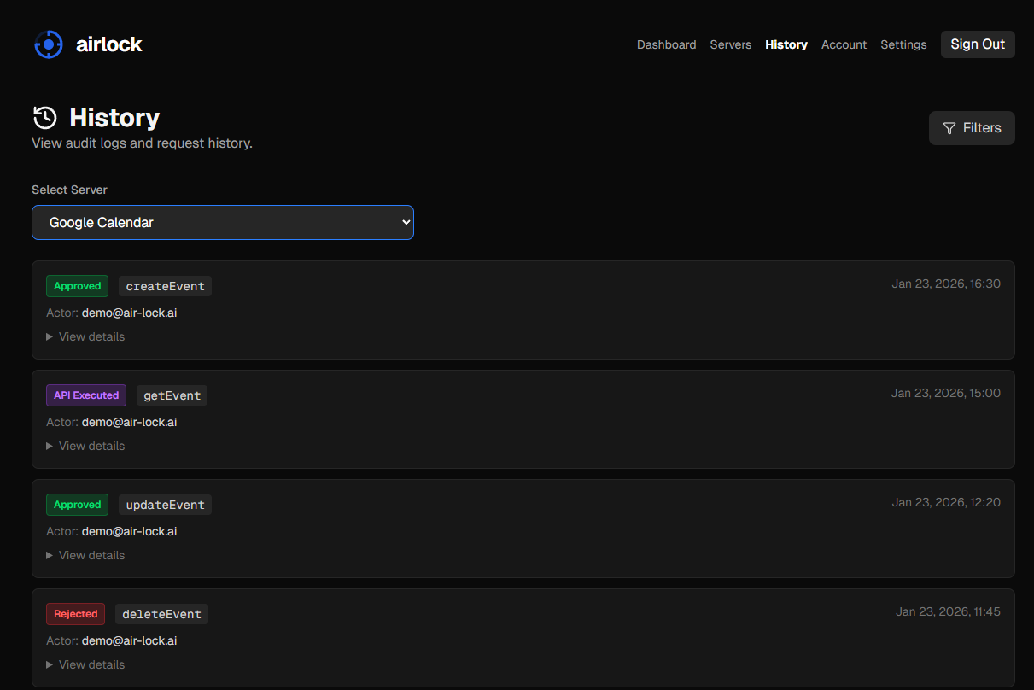This screenshot has height=690, width=1034.
Task: Open the Filters panel
Action: (972, 128)
